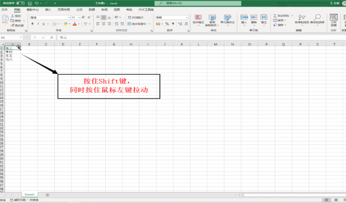Toggle Wrap Text in alignment group

click(x=135, y=17)
